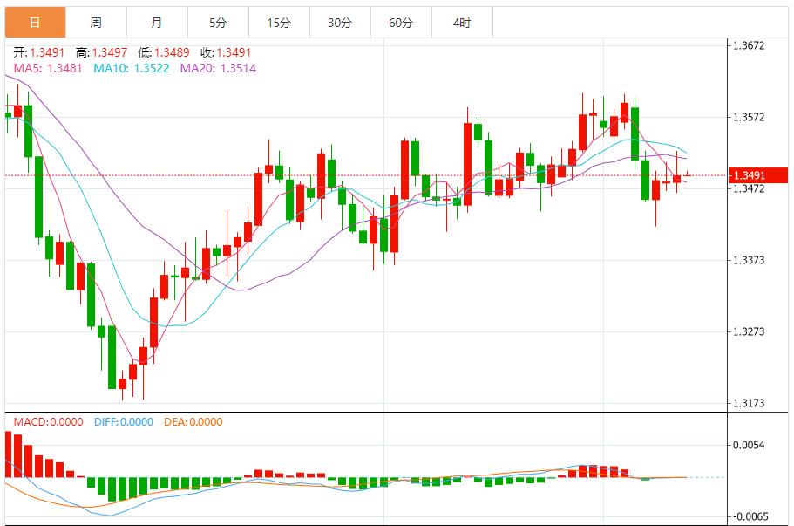Open the 5分 timeframe tab
Viewport: 794px width, 526px height.
(218, 23)
